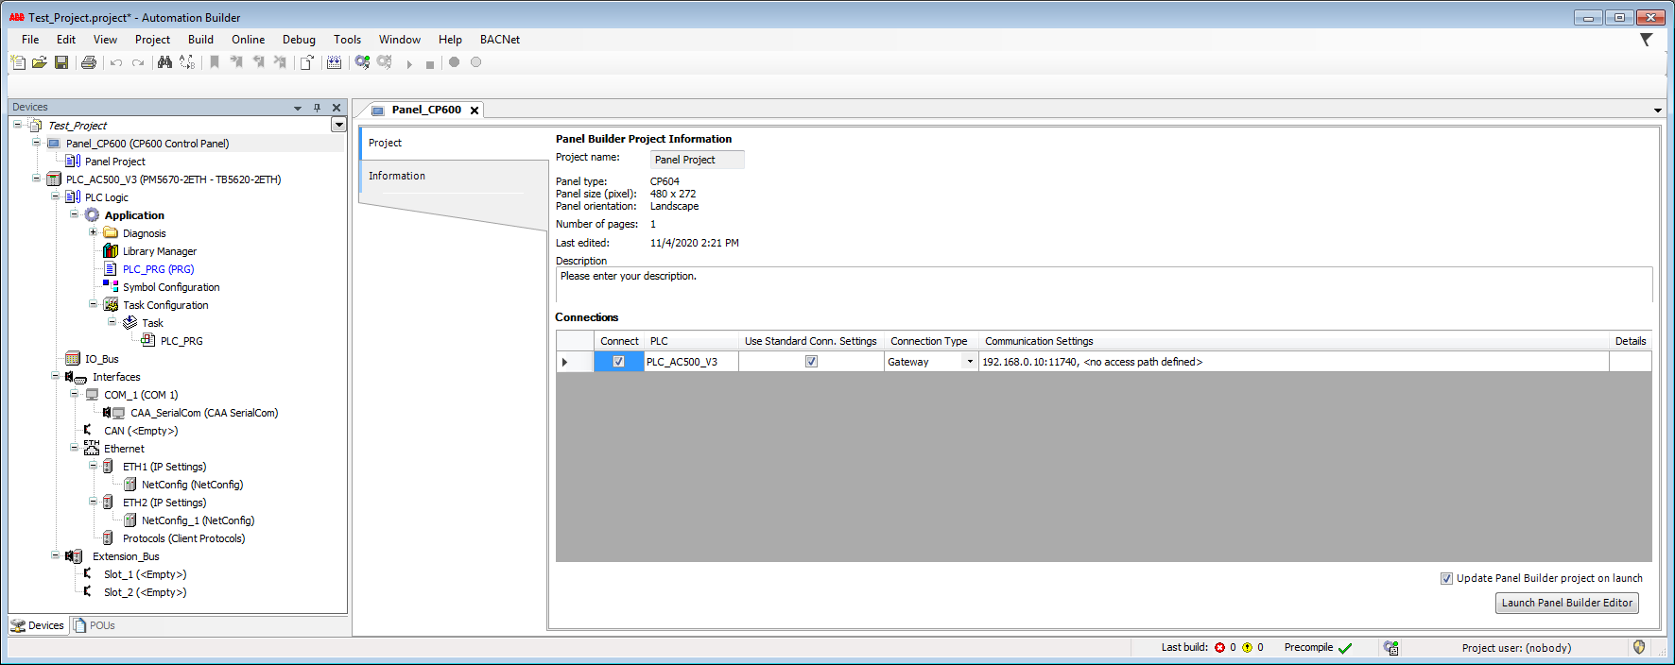
Task: Collapse the Task Configuration tree node
Action: (x=93, y=304)
